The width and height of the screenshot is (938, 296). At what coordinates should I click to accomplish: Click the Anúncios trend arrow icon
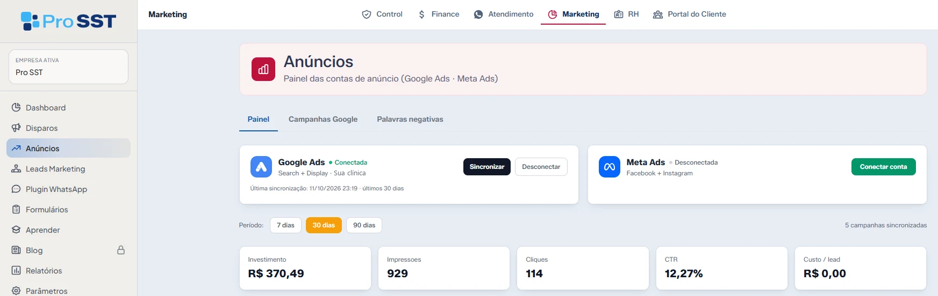(x=16, y=148)
